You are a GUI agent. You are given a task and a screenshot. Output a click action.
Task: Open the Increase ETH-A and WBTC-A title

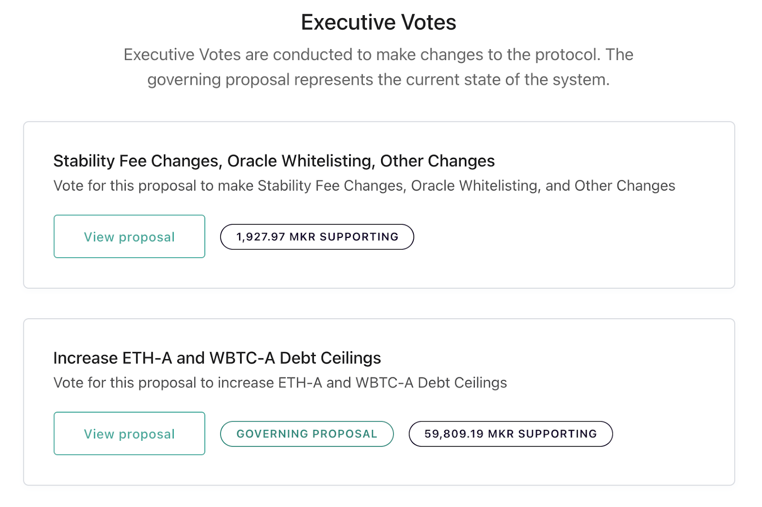tap(217, 358)
